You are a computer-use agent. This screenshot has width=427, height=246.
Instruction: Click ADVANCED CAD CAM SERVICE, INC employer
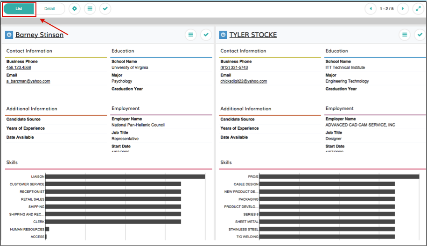[360, 125]
